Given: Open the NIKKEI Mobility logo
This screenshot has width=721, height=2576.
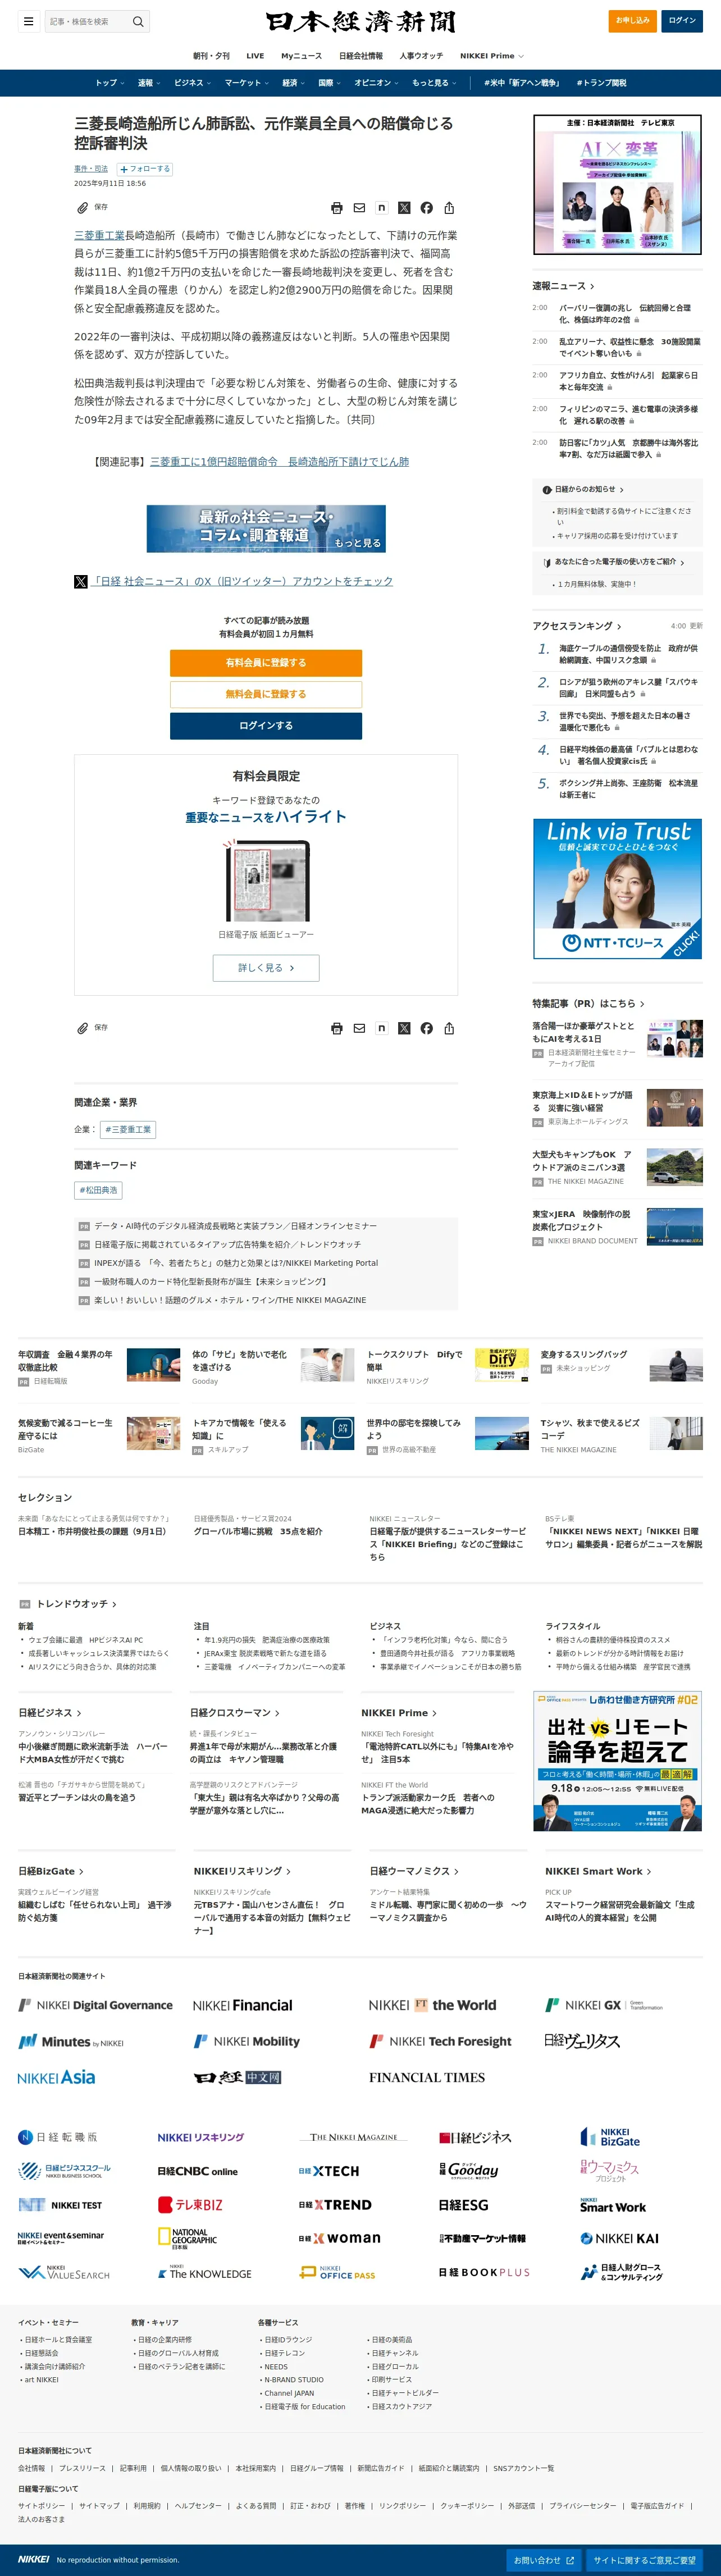Looking at the screenshot, I should (x=247, y=2041).
